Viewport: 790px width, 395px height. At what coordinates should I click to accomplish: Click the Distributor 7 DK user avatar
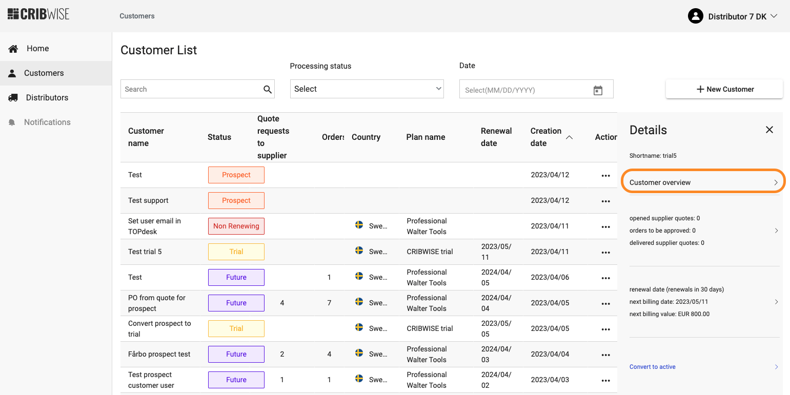pos(695,16)
